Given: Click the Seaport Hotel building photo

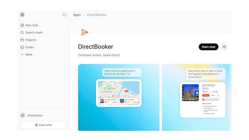Looking at the screenshot, I should [190, 93].
